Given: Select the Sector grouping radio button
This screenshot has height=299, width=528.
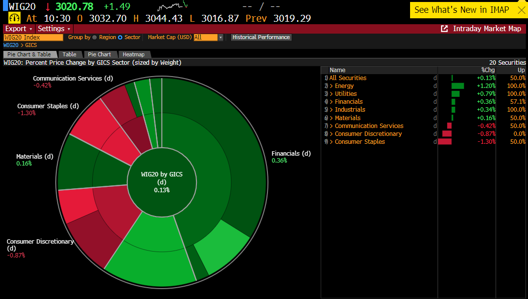Looking at the screenshot, I should click(x=120, y=38).
